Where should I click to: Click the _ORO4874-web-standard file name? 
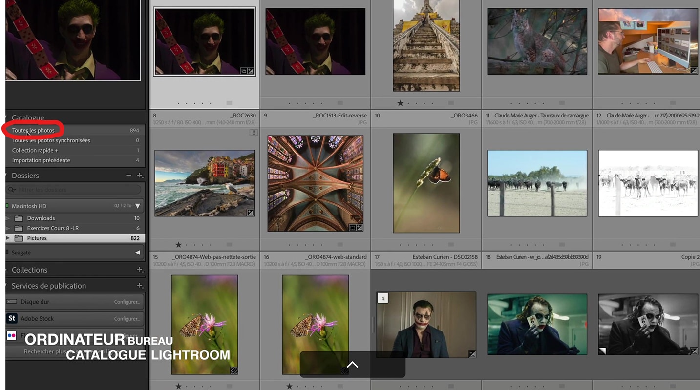click(336, 257)
